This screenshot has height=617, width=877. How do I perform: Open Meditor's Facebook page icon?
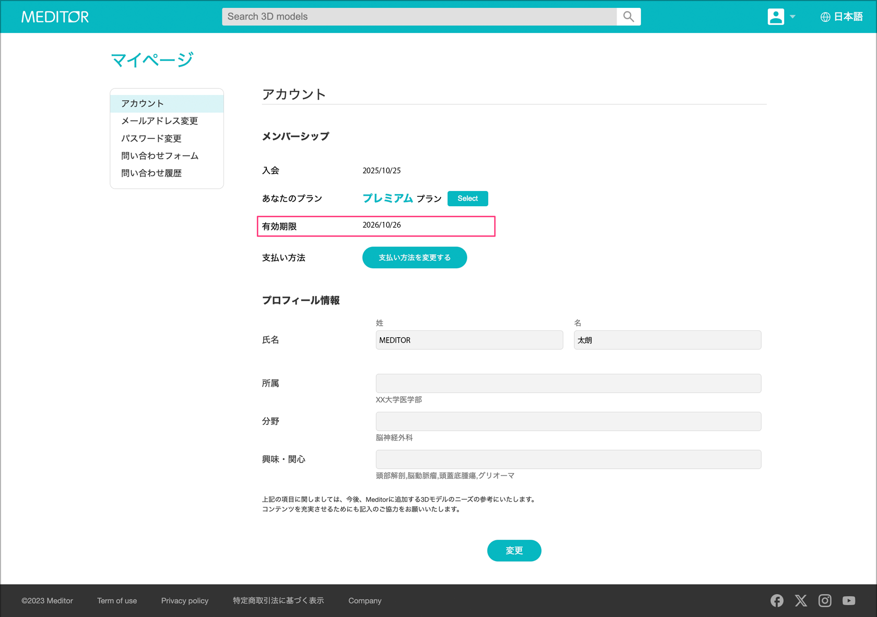[x=777, y=601]
